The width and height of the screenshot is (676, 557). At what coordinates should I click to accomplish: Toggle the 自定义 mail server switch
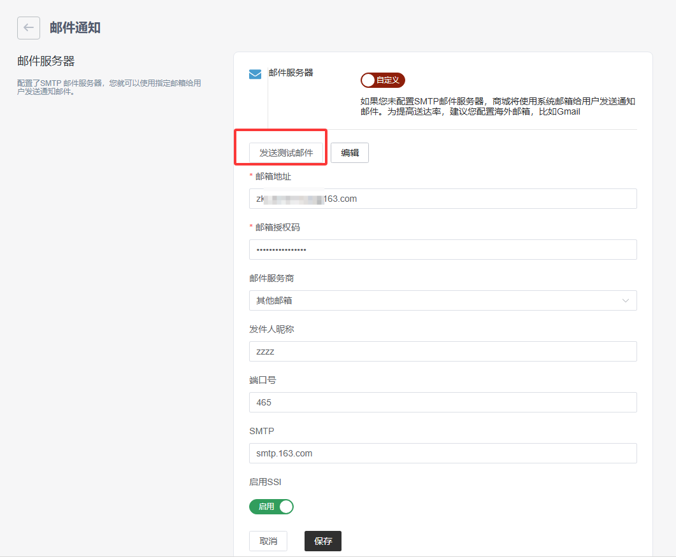382,80
